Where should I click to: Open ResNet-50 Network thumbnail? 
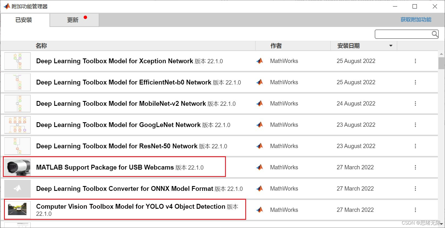coord(17,146)
